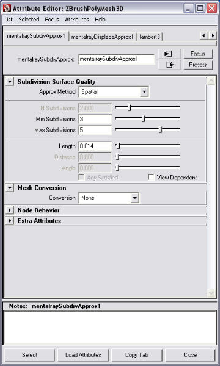Close the window with the red X
This screenshot has height=366, width=220.
(x=212, y=9)
